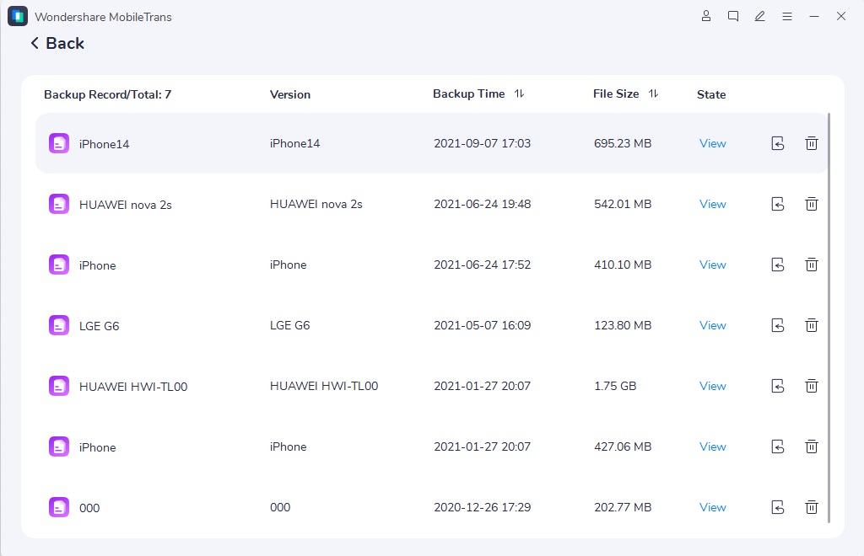Restore the 427.06 MB iPhone backup

[777, 446]
